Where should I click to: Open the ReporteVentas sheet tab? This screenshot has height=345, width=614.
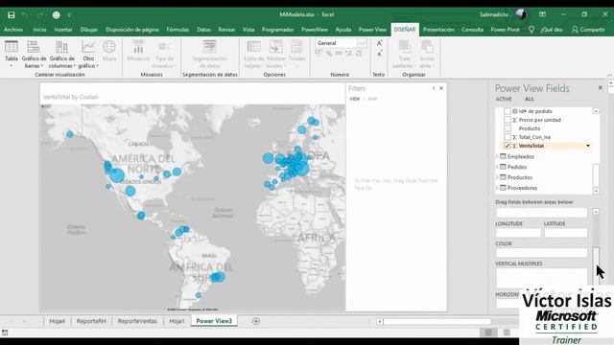point(137,321)
